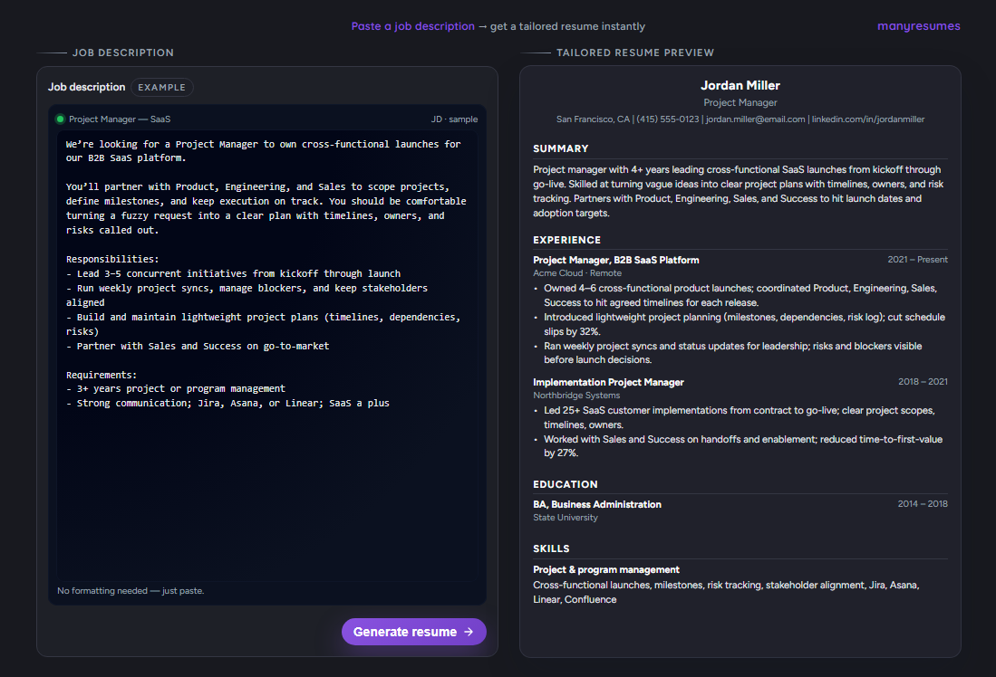Click the green status dot indicator
This screenshot has width=996, height=677.
pos(59,119)
